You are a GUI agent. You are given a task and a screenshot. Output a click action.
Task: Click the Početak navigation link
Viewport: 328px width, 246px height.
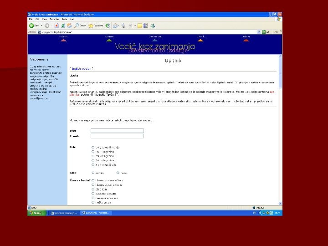click(x=64, y=36)
